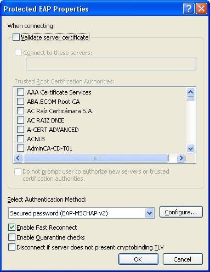
Task: Click authority list scroll left arrow
Action: pos(18,158)
